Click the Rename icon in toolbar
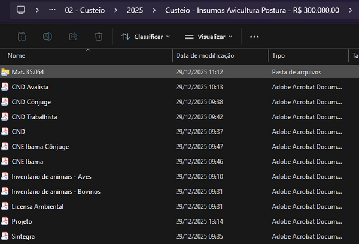Viewport: 359px width, 244px height. [x=47, y=37]
